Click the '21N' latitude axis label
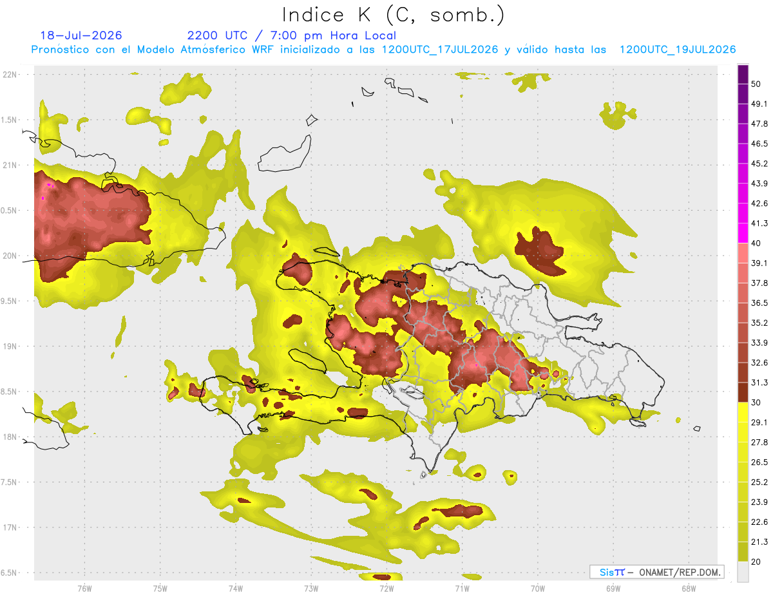The image size is (773, 597). click(x=10, y=165)
